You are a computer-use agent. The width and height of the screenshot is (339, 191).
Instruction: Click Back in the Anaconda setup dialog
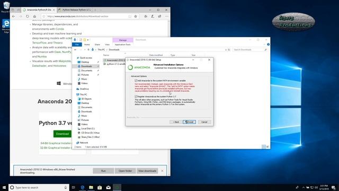coord(176,122)
